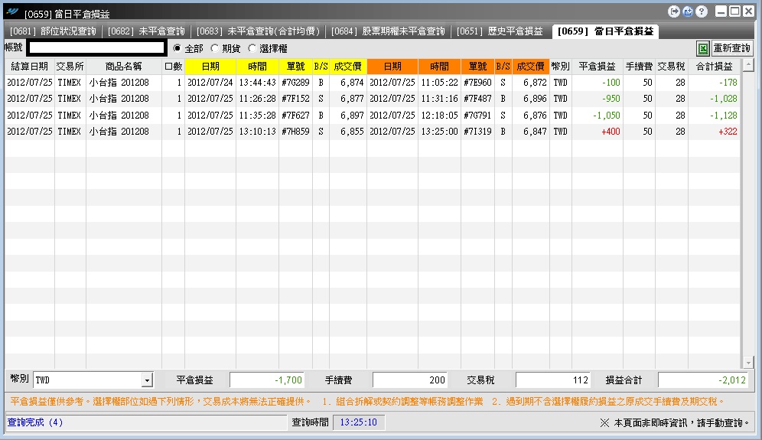The width and height of the screenshot is (762, 440).
Task: Click order number #7G791 cell
Action: pos(477,116)
